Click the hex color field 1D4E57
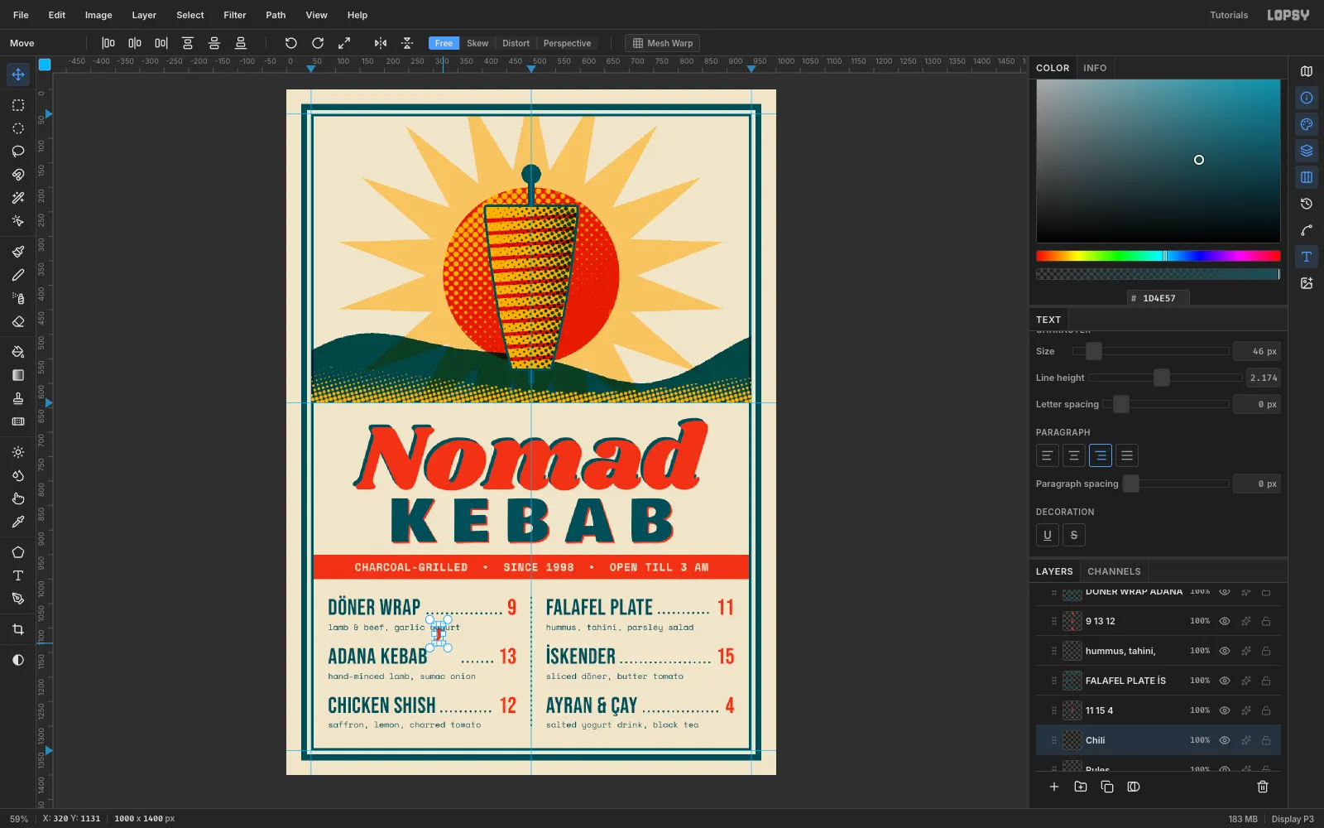 (x=1158, y=298)
